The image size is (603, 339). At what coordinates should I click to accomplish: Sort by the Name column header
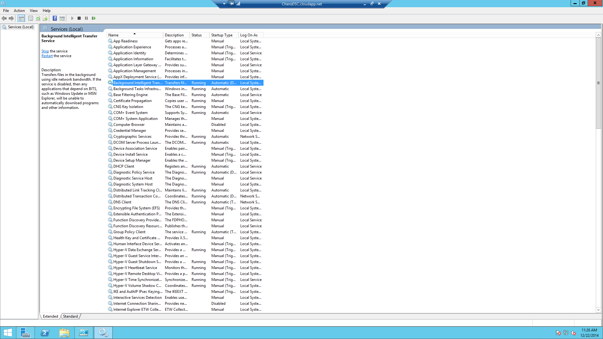point(134,35)
